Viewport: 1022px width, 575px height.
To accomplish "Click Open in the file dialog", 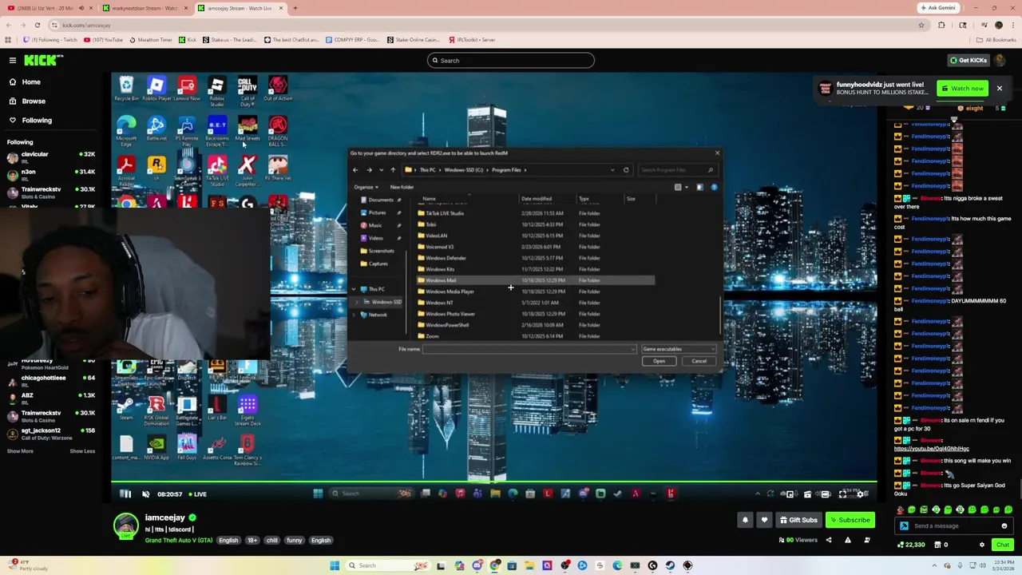I will click(x=659, y=361).
